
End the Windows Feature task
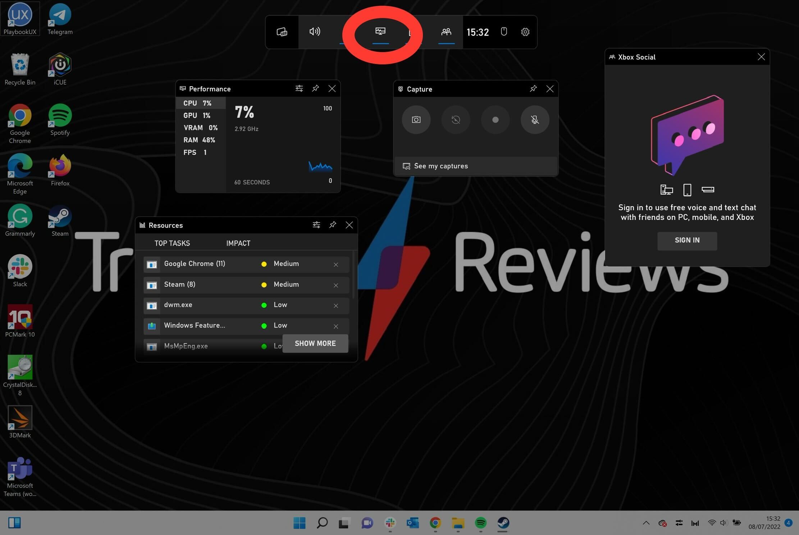(336, 326)
